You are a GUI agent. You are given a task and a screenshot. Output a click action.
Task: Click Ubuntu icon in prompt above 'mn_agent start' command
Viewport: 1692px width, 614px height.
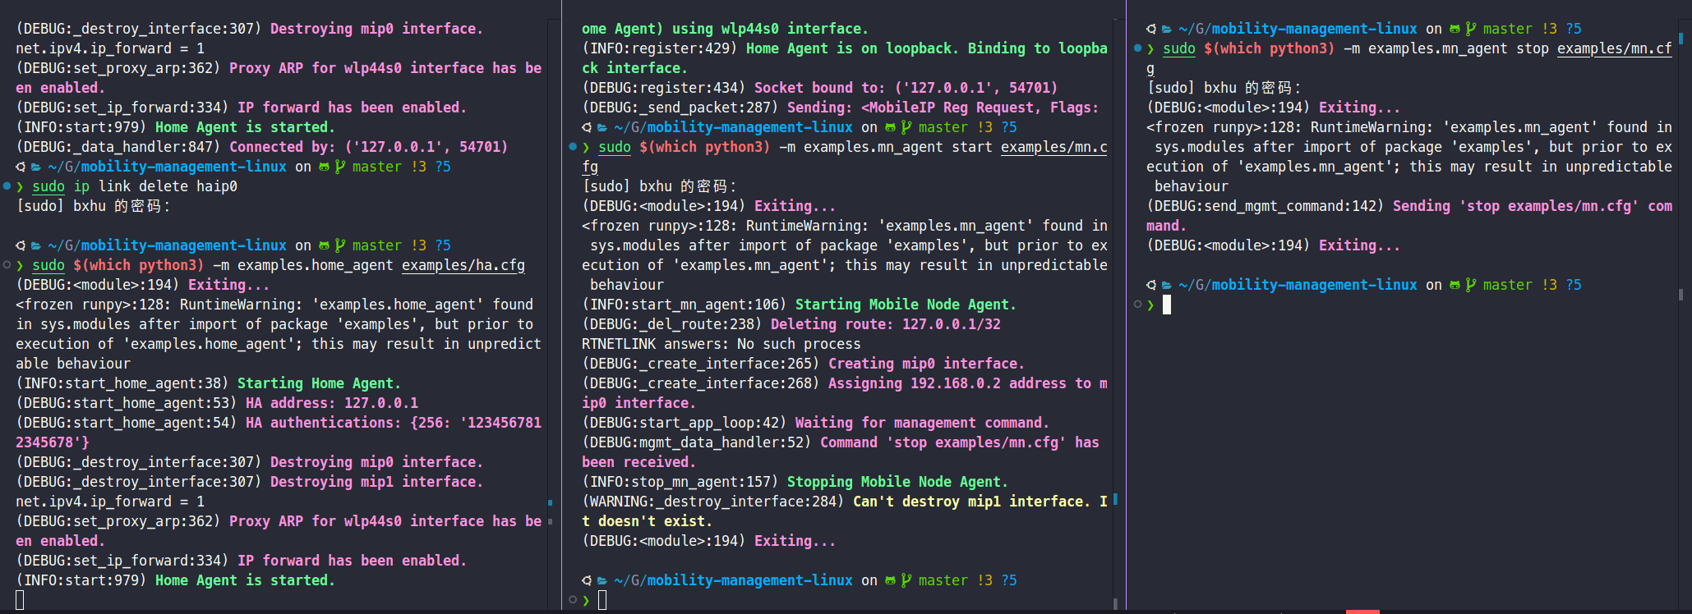tap(587, 127)
